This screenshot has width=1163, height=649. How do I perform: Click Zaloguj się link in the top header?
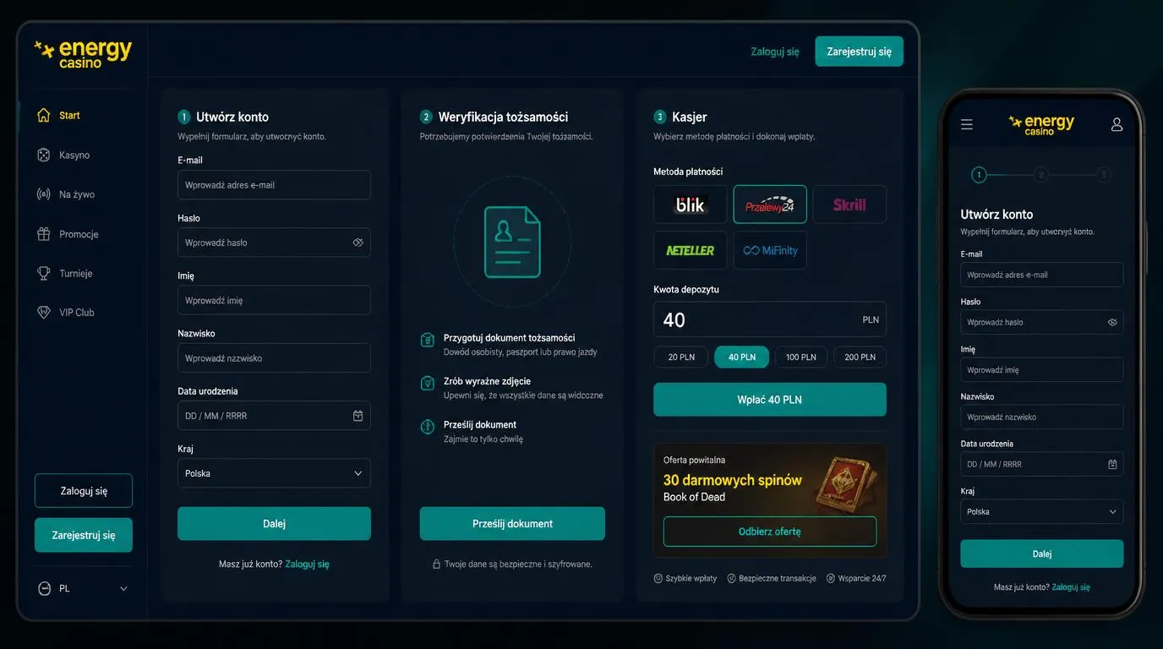pos(775,52)
